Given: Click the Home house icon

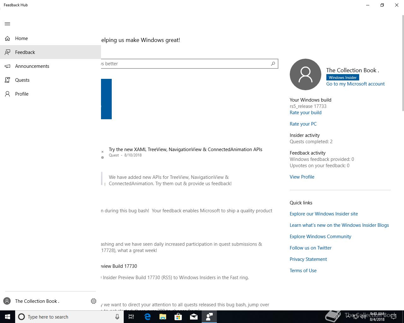Looking at the screenshot, I should click(x=8, y=38).
